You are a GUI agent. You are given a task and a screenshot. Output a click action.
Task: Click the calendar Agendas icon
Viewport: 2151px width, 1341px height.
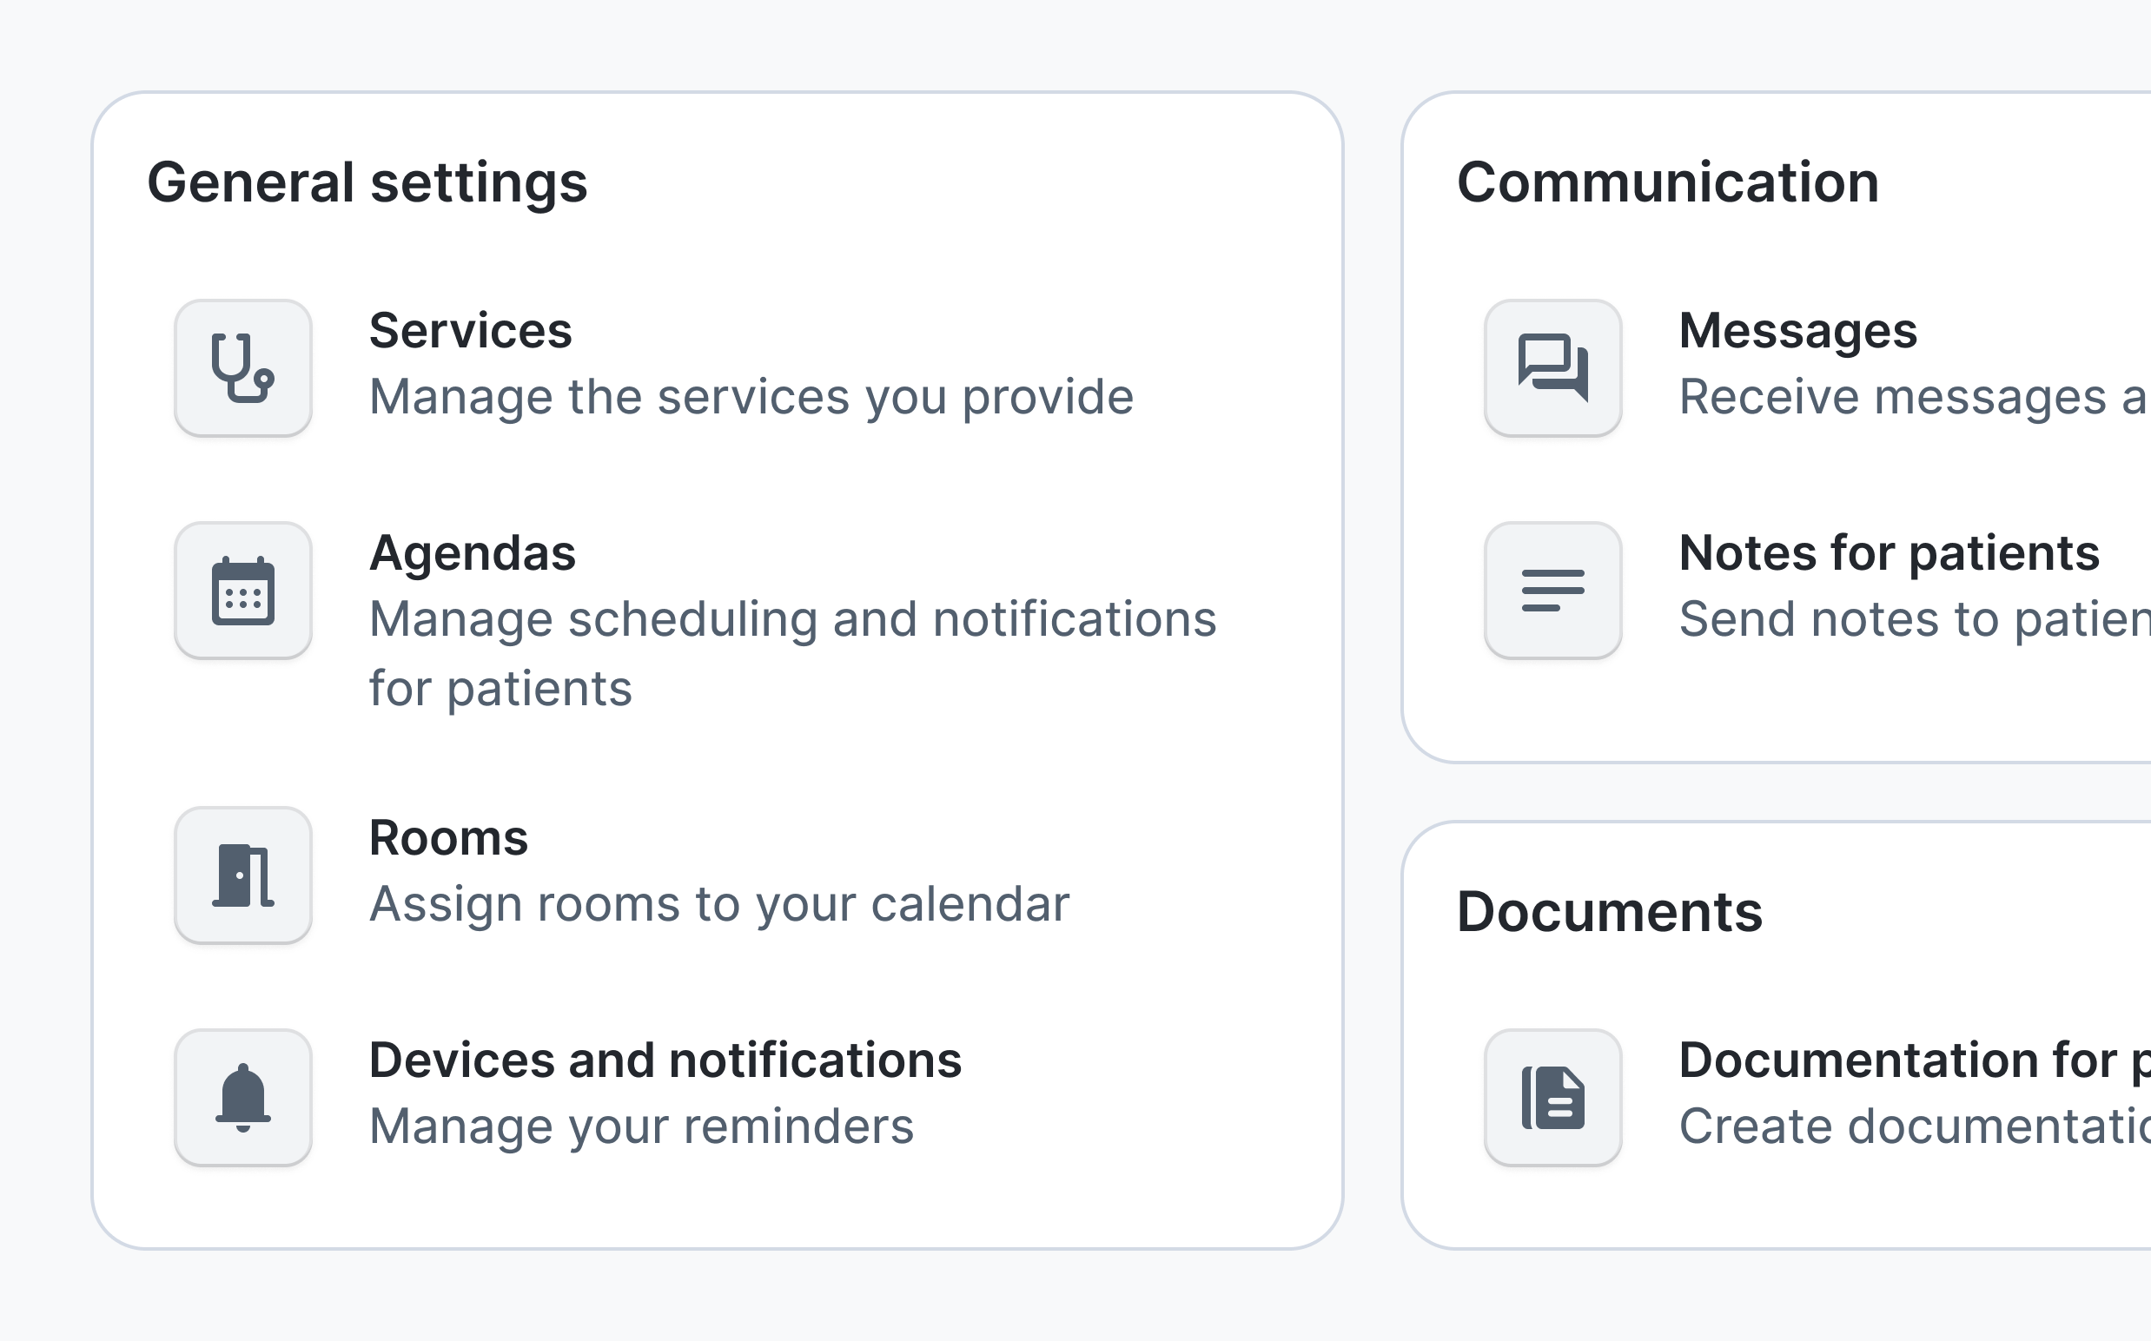pos(243,590)
